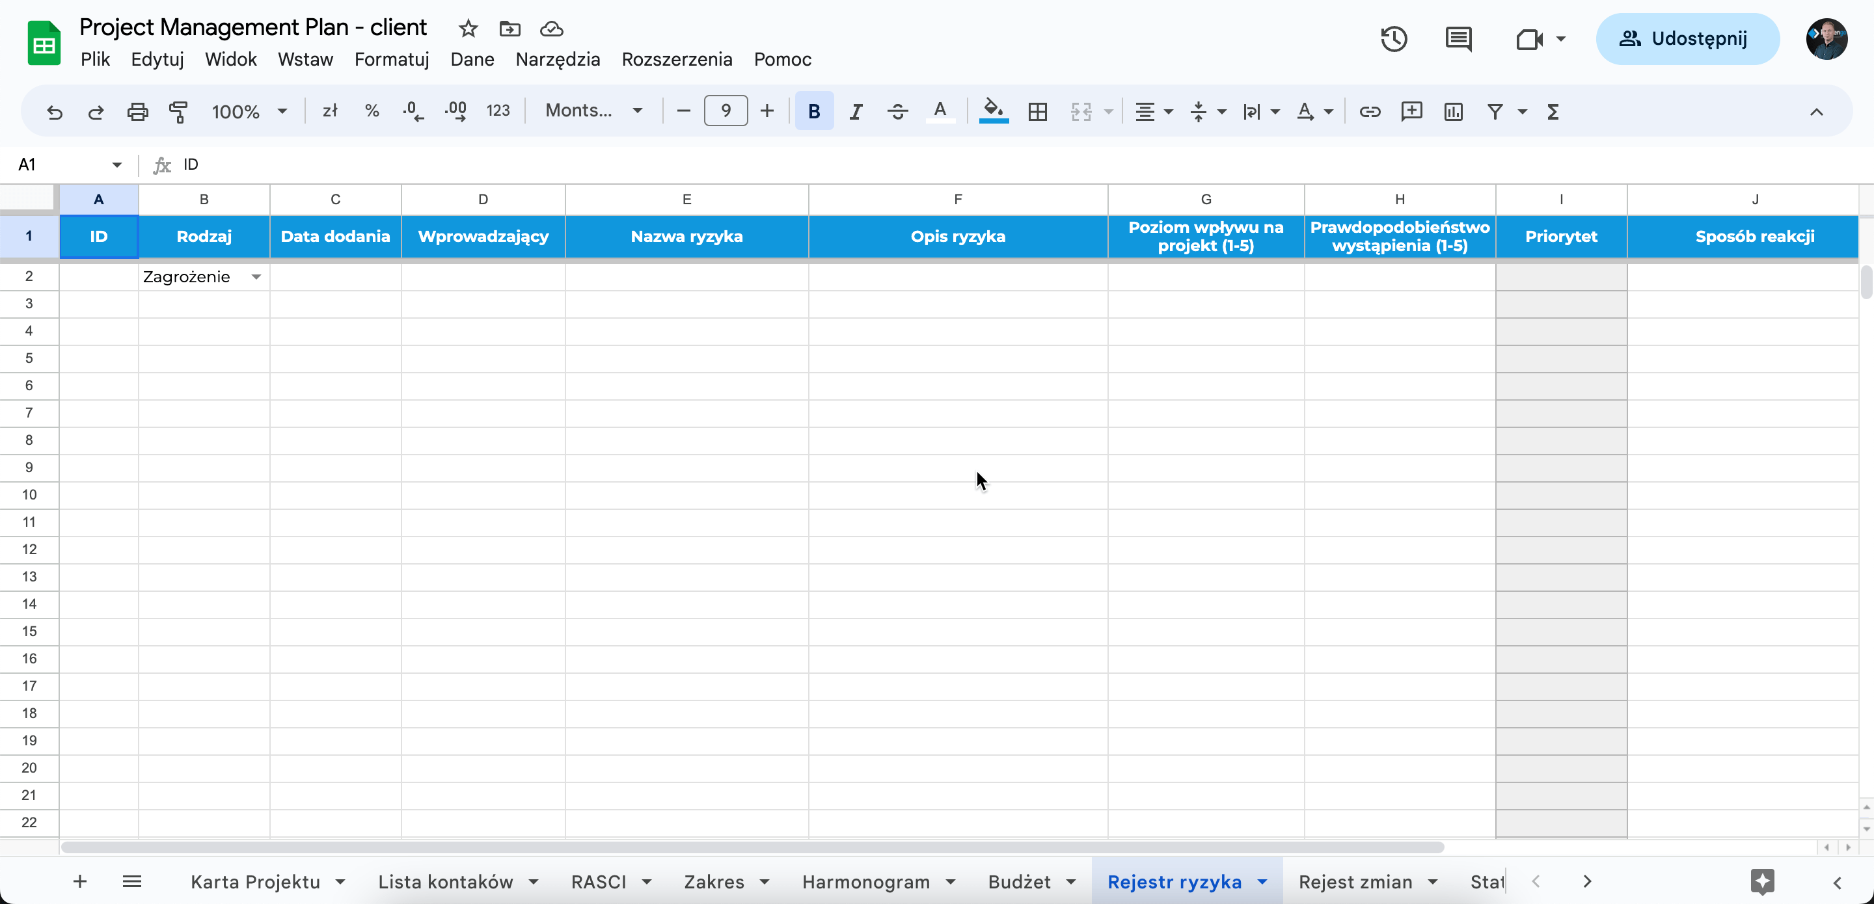The height and width of the screenshot is (904, 1874).
Task: Expand the Monts... font dropdown
Action: [x=593, y=111]
